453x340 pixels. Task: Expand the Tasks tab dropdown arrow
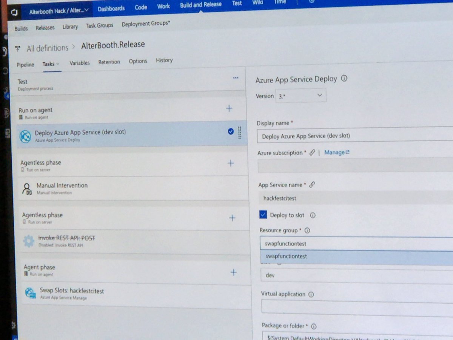(x=58, y=64)
